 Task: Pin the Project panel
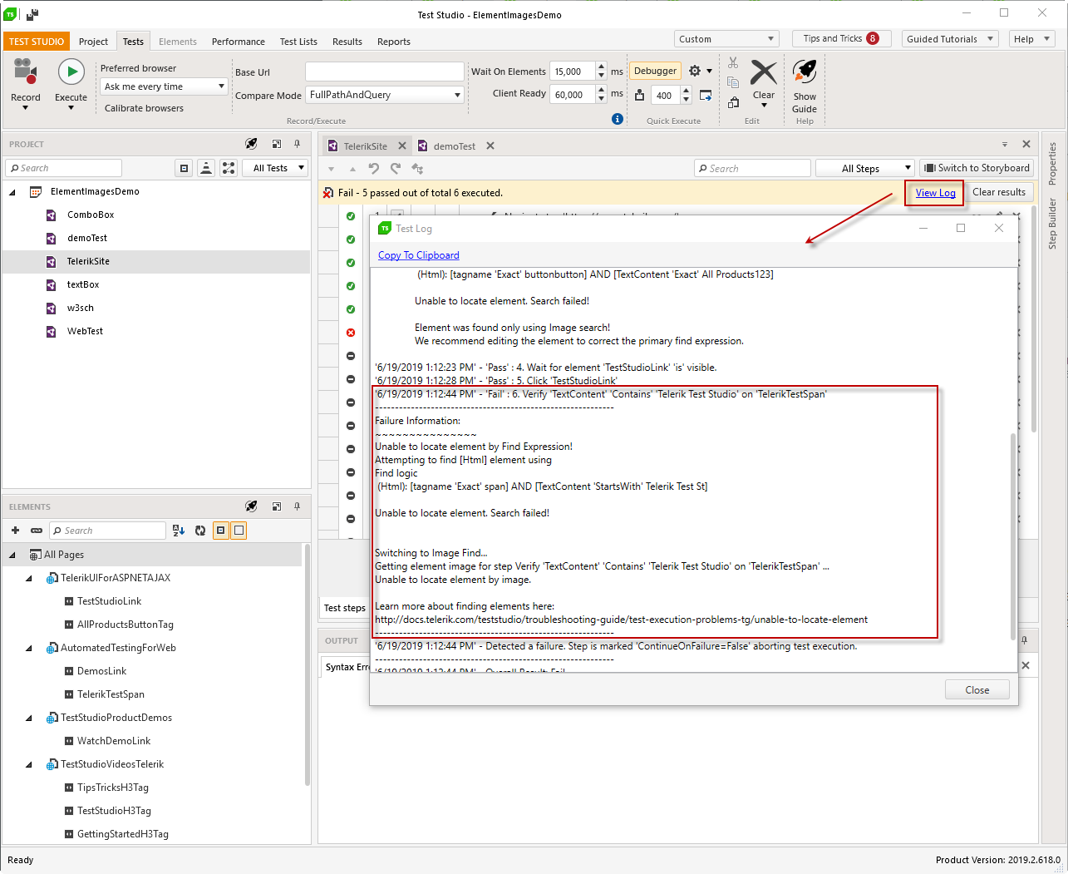coord(297,144)
